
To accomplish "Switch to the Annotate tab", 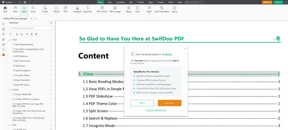I will pos(120,2).
